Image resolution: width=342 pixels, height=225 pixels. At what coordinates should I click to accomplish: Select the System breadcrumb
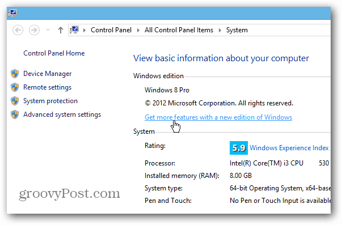(x=237, y=30)
